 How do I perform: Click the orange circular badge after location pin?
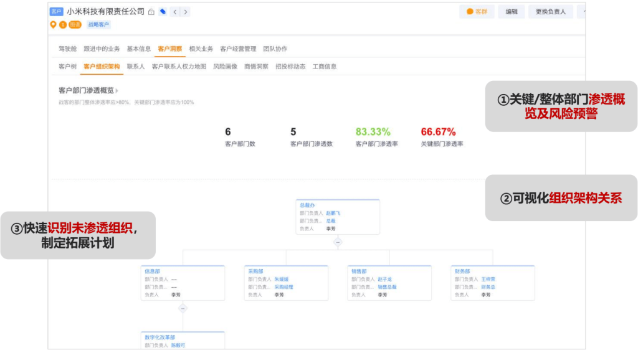pos(62,25)
